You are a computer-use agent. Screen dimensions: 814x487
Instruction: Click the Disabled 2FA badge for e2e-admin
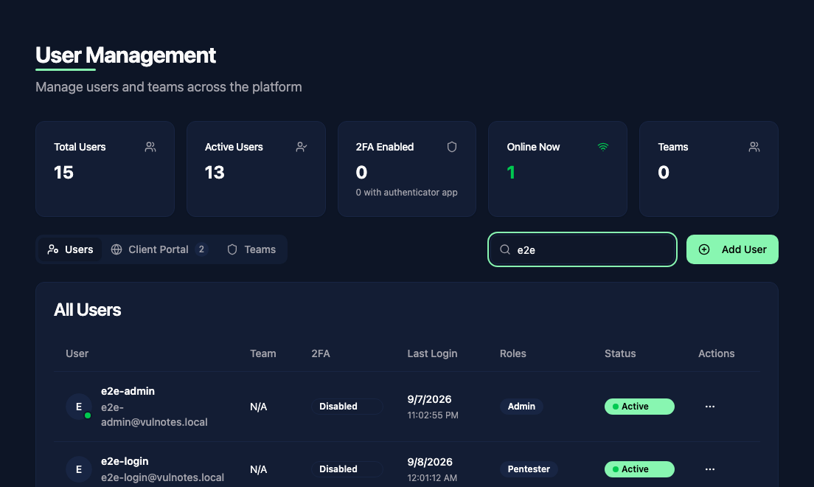[347, 407]
